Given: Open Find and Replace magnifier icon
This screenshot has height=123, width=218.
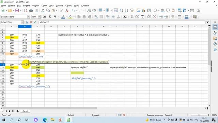Looking at the screenshot, I should [x=89, y=11].
